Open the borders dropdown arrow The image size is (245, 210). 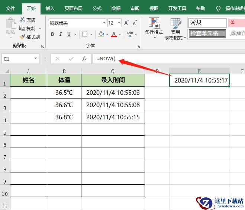point(91,34)
